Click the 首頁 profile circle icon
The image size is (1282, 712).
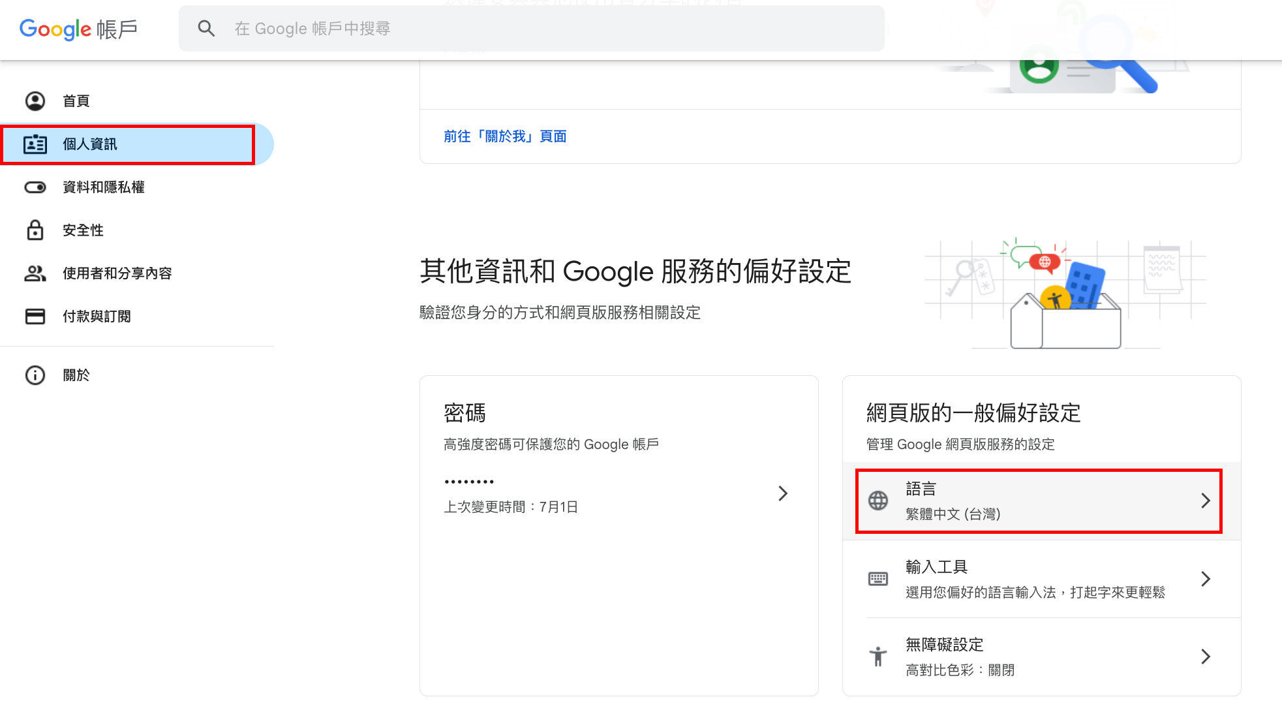click(x=35, y=101)
